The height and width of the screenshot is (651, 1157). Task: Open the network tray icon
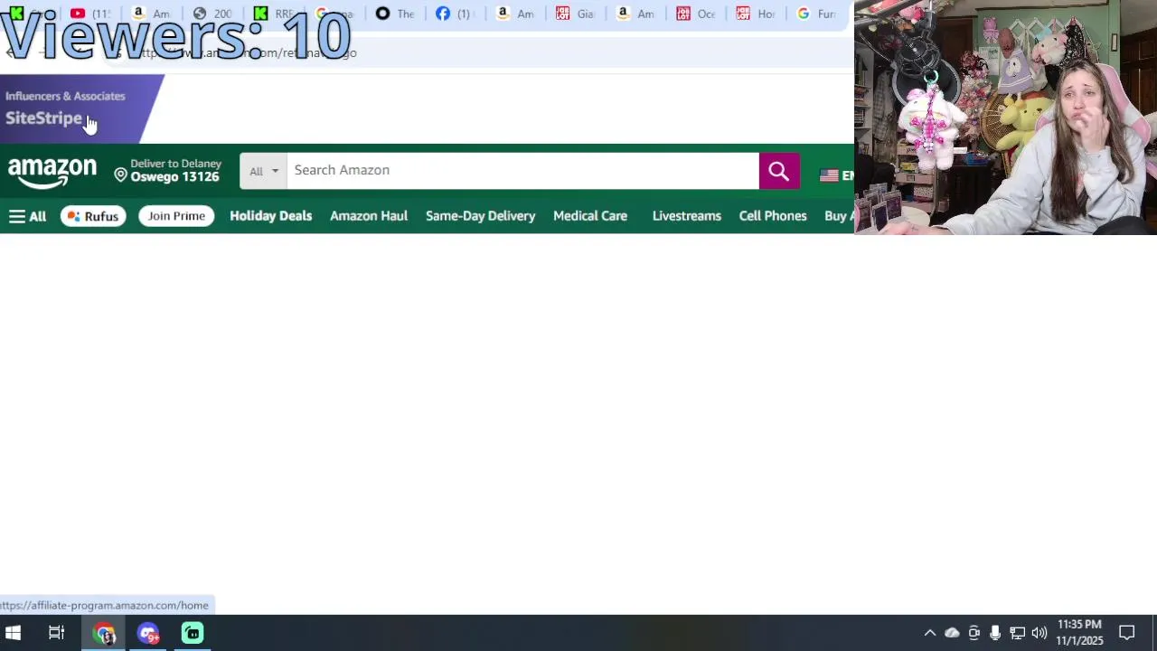(x=1017, y=633)
